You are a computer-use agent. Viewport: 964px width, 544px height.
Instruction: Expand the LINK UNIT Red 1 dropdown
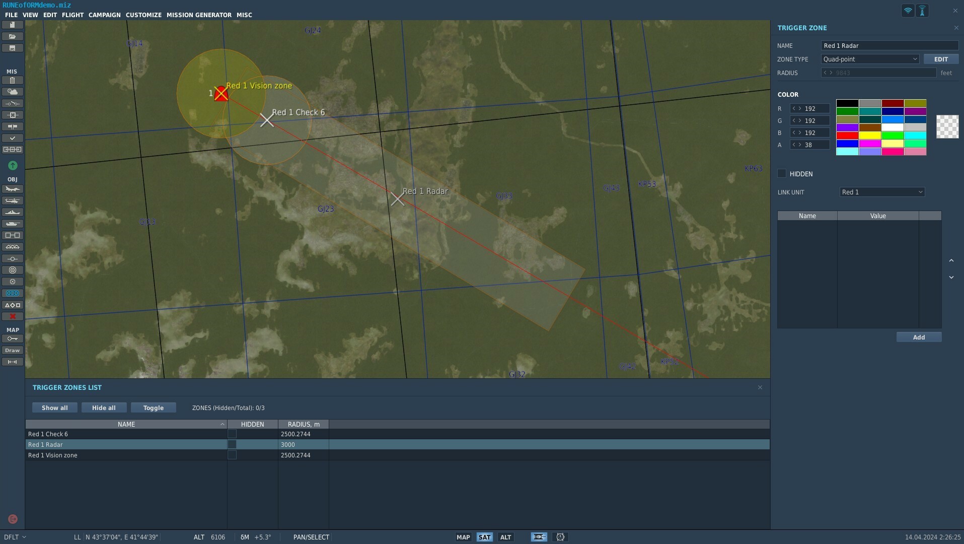point(882,192)
